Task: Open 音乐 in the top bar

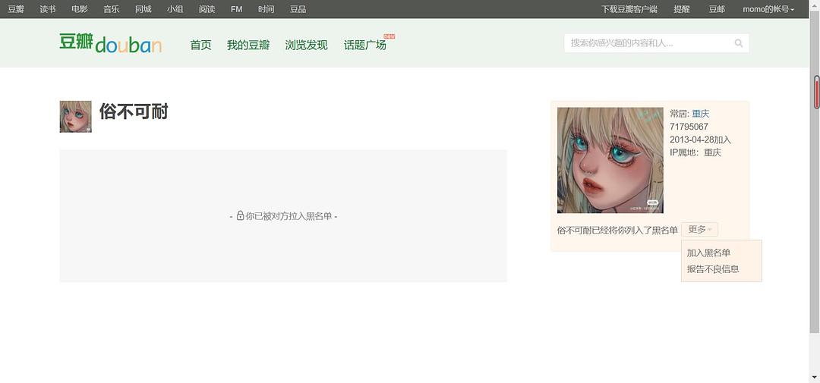Action: [x=112, y=9]
